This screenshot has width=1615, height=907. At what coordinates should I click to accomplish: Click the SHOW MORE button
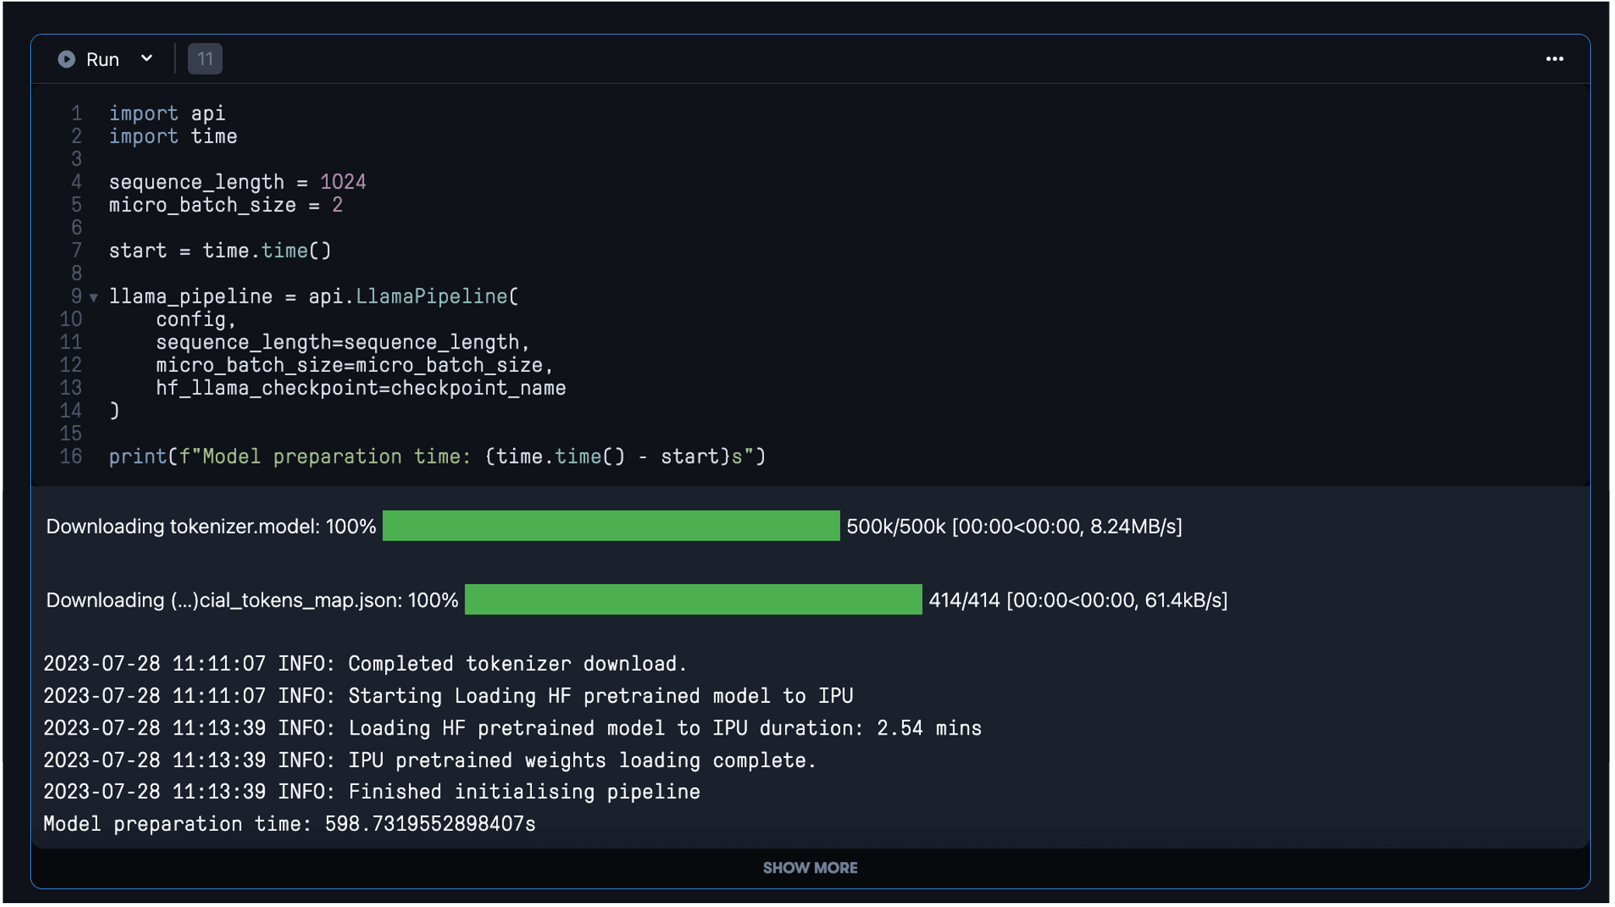[x=810, y=867]
